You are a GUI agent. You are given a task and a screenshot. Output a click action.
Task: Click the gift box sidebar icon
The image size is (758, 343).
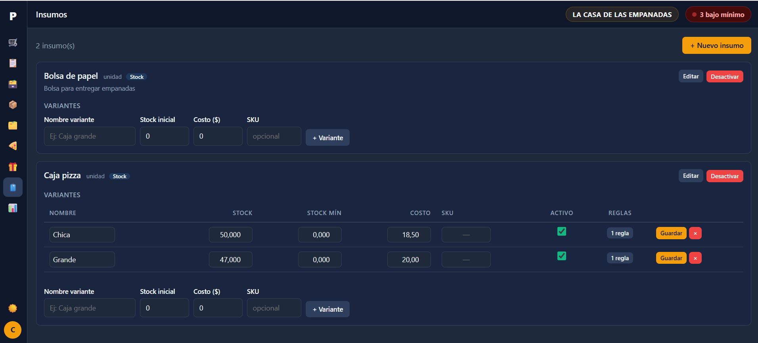[x=13, y=166]
